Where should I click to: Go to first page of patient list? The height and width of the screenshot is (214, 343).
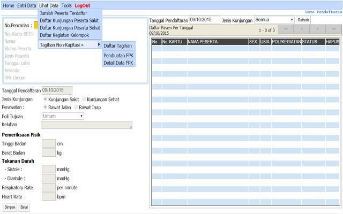(286, 29)
